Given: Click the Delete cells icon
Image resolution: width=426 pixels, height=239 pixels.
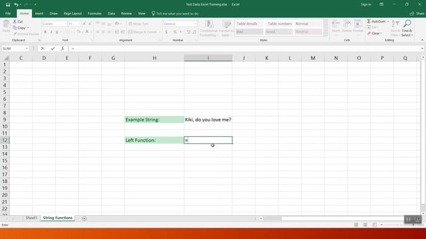Looking at the screenshot, I should [347, 24].
